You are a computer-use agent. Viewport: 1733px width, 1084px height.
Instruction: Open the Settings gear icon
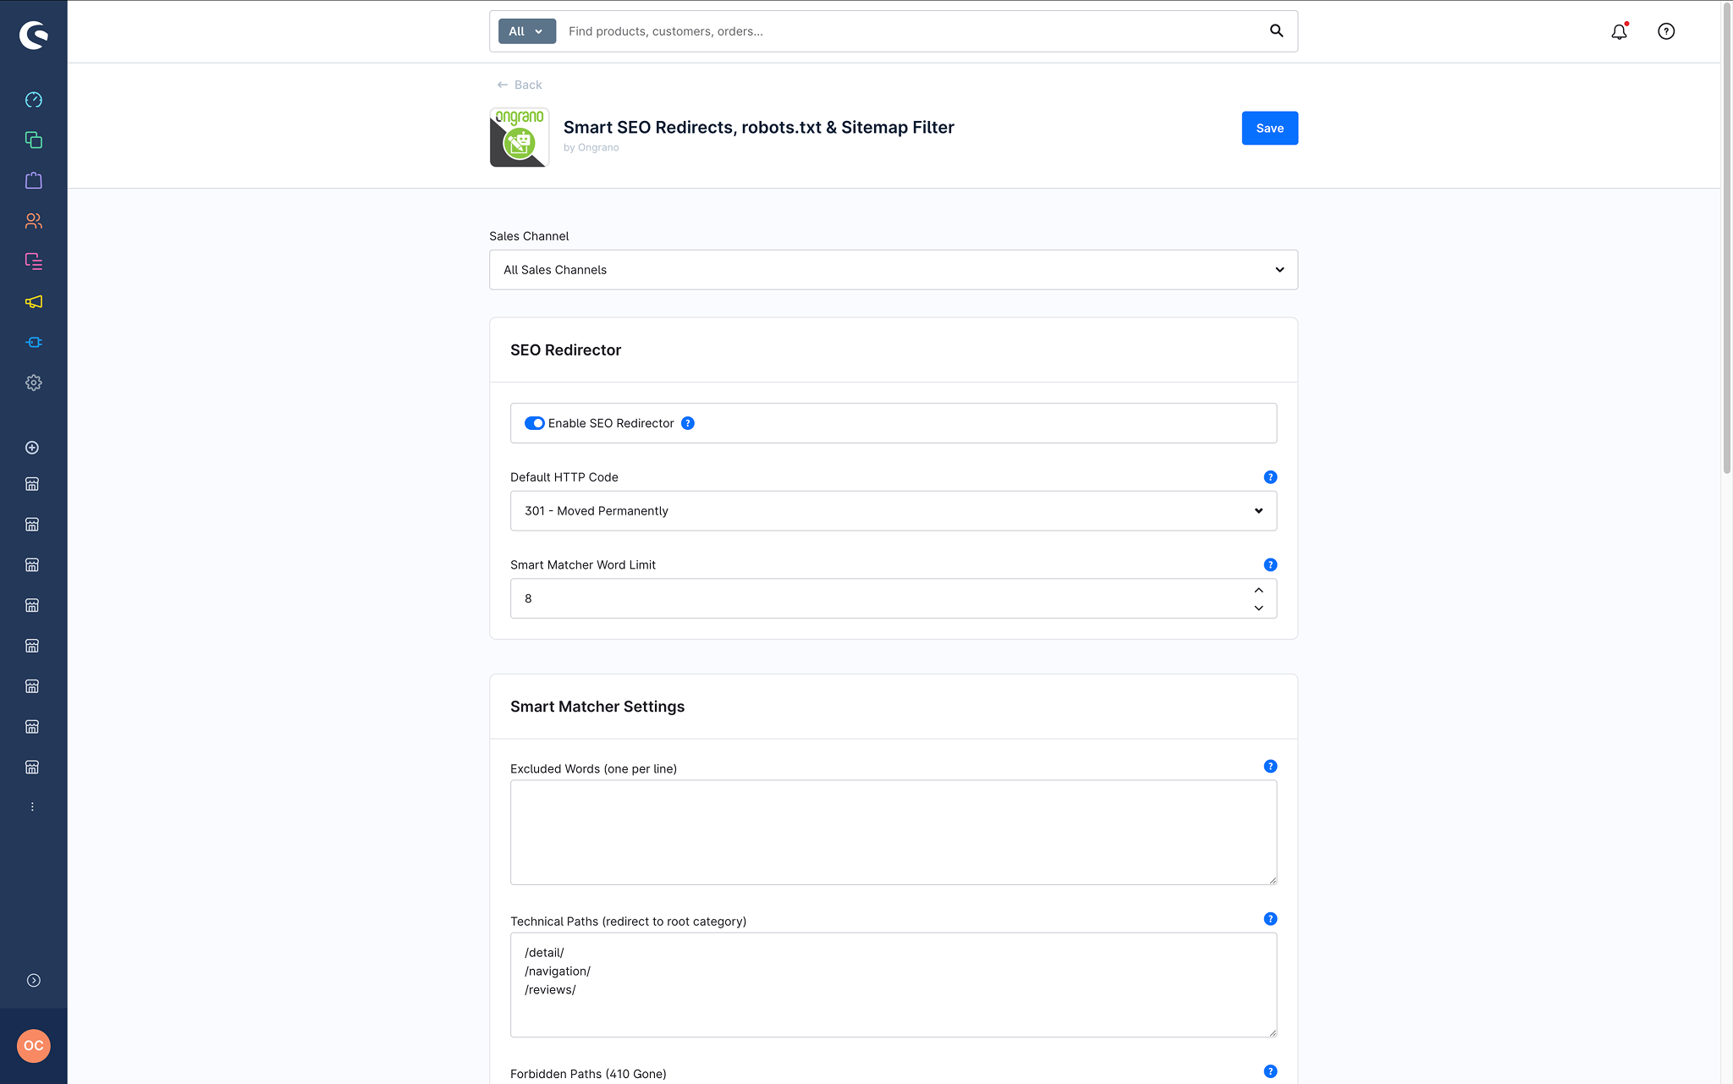[x=34, y=382]
